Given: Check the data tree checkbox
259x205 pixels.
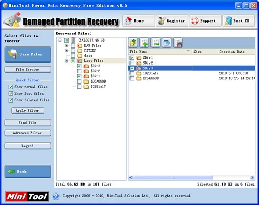Looking at the screenshot, I should tap(73, 56).
